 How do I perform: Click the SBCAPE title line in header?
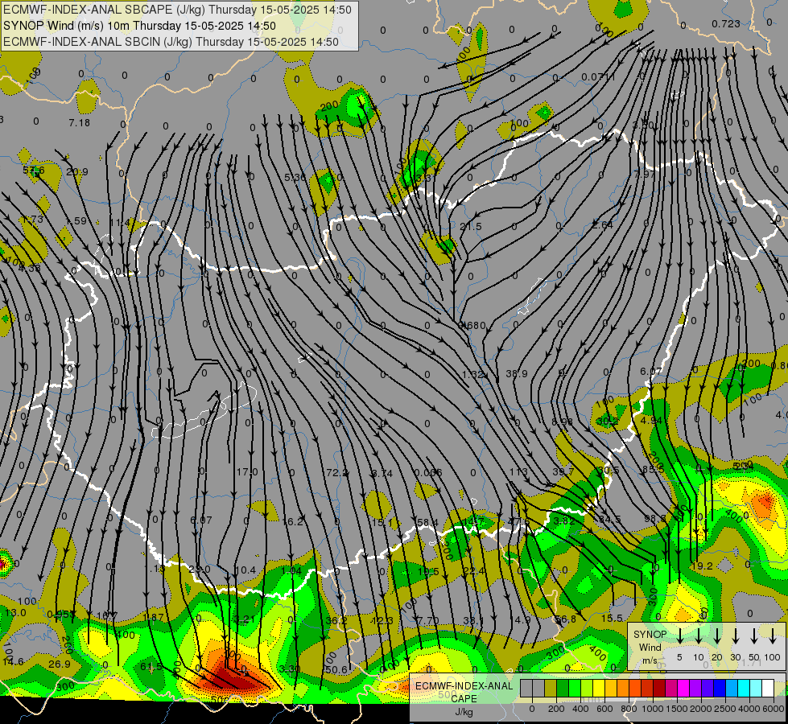coord(177,10)
